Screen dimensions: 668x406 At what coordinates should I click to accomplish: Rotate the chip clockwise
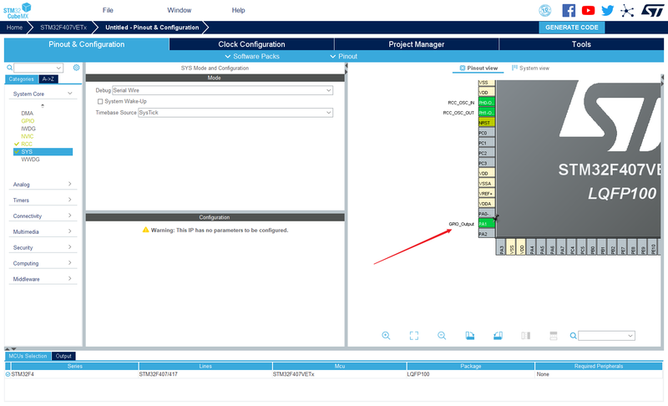click(x=470, y=336)
